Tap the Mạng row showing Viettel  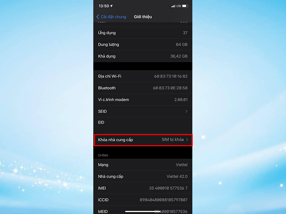point(143,165)
